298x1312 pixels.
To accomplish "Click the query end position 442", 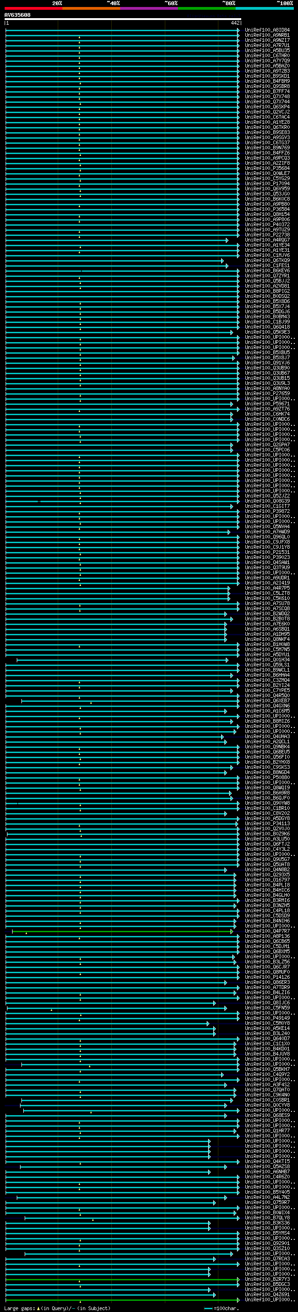I will (x=235, y=23).
